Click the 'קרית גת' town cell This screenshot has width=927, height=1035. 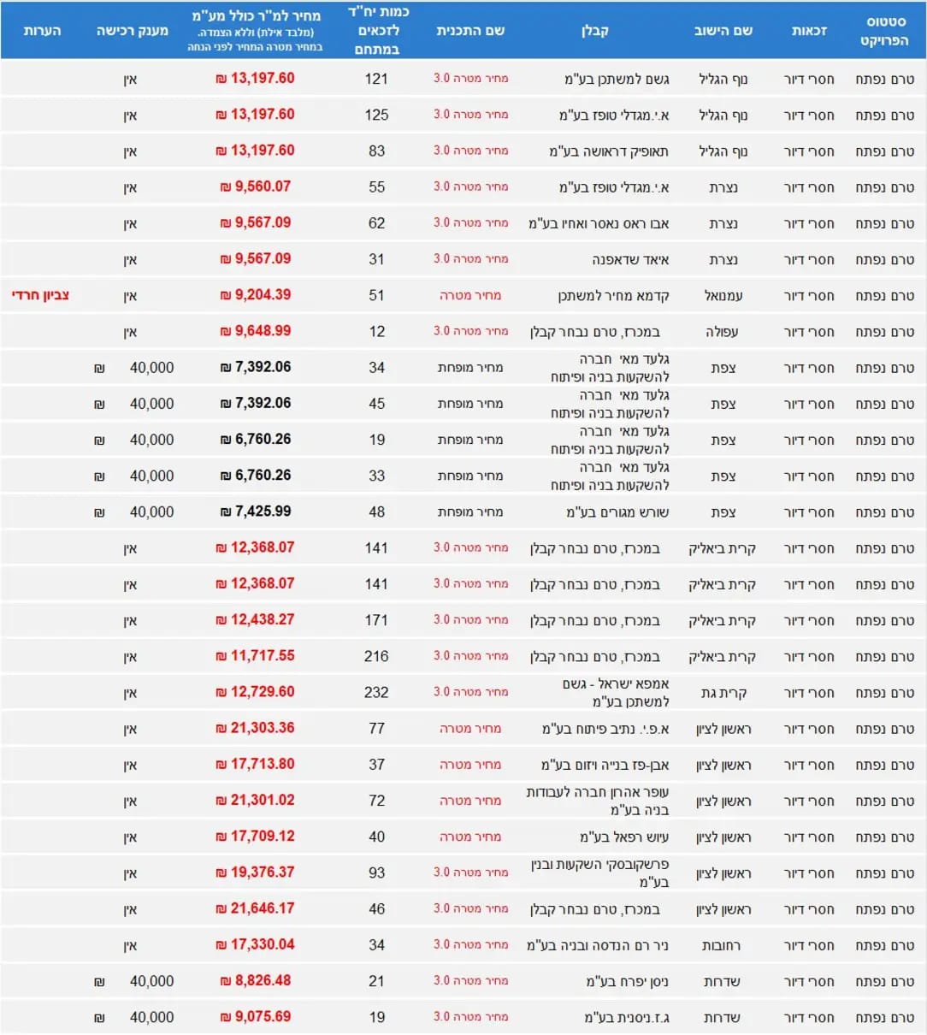[723, 693]
